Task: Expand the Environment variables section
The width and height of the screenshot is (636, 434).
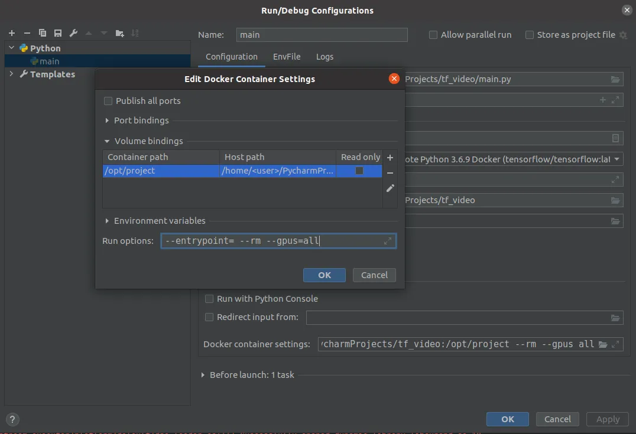Action: click(107, 221)
